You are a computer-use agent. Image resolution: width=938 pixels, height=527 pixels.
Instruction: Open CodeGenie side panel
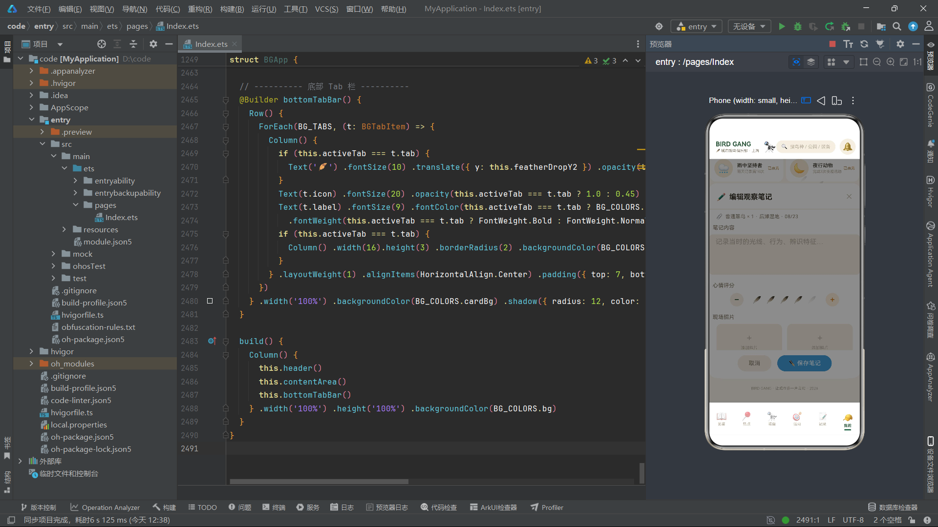point(930,106)
